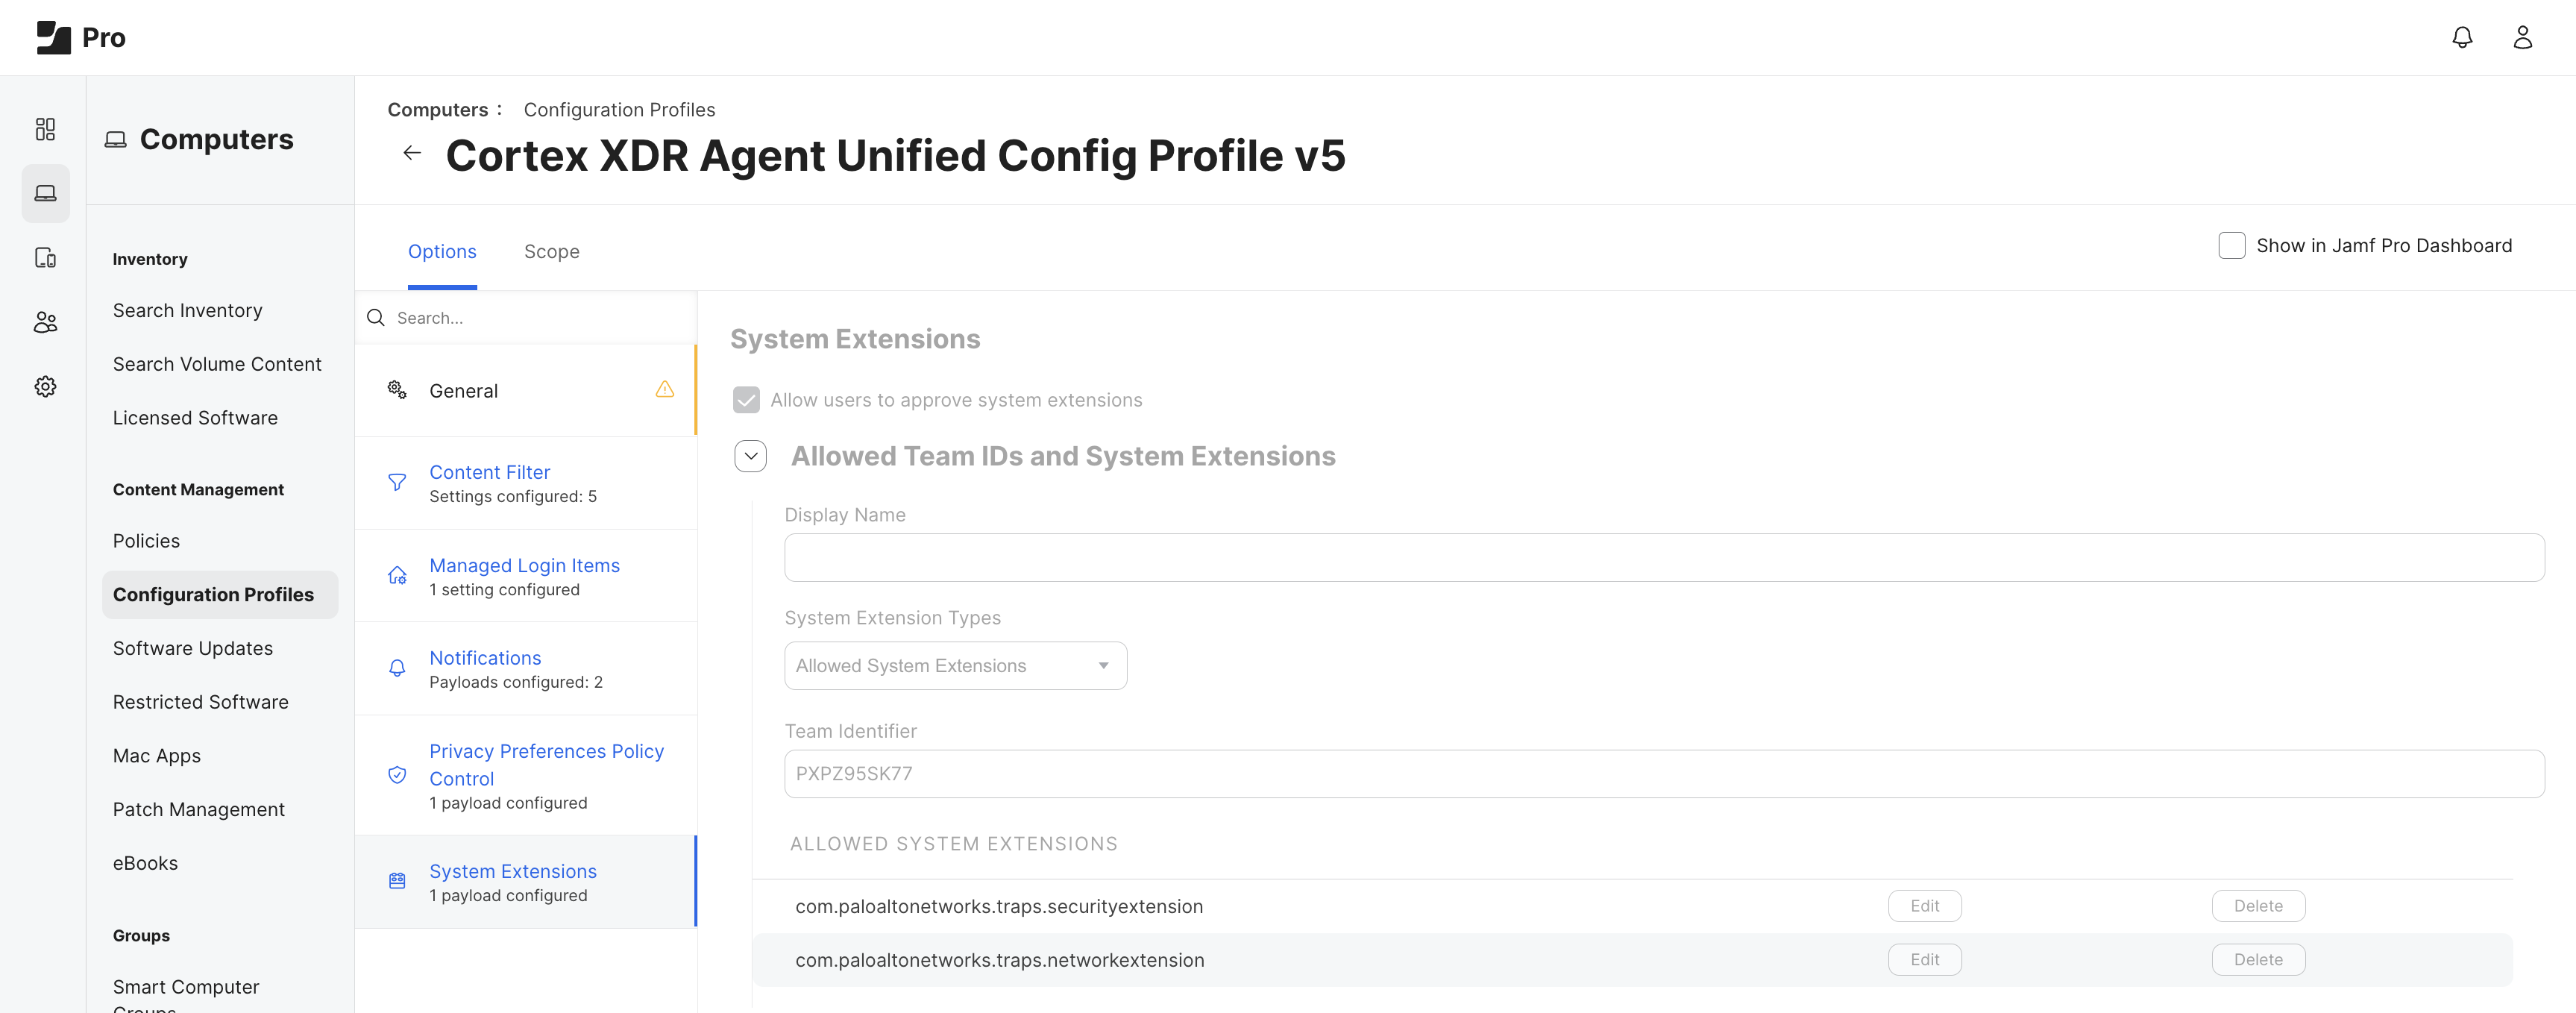The height and width of the screenshot is (1013, 2576).
Task: Open the Notifications payload
Action: [526, 669]
